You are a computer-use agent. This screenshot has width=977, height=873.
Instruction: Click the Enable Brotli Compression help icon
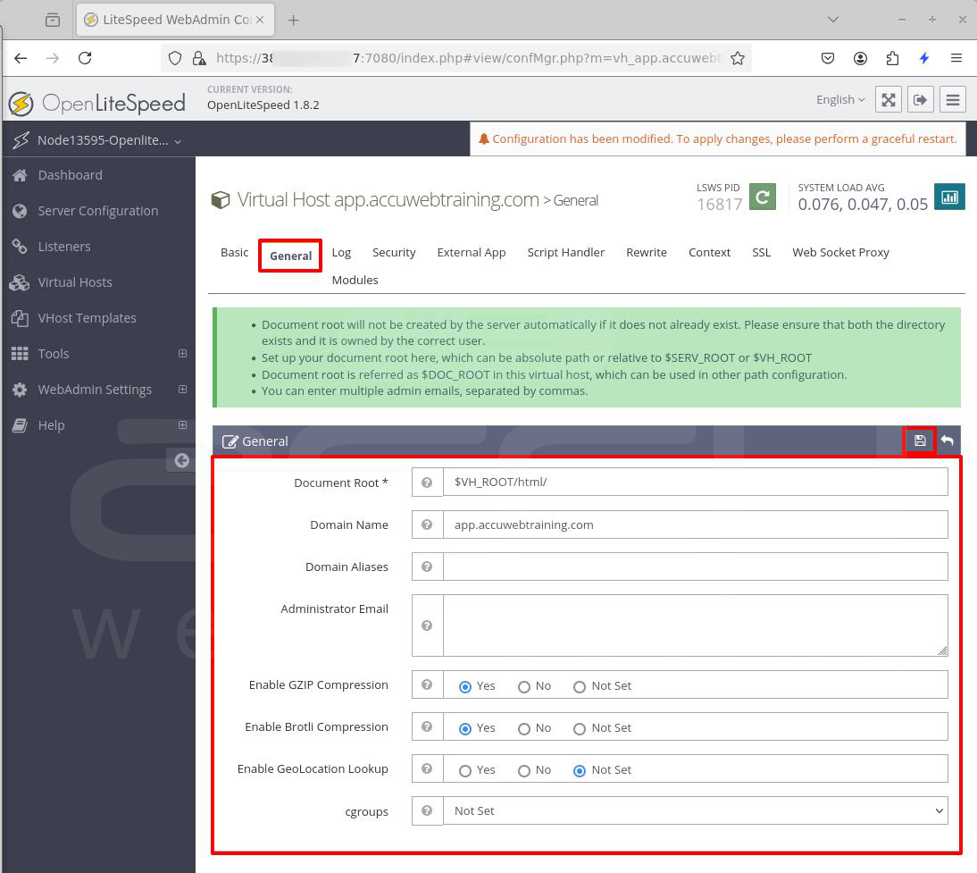(x=427, y=726)
